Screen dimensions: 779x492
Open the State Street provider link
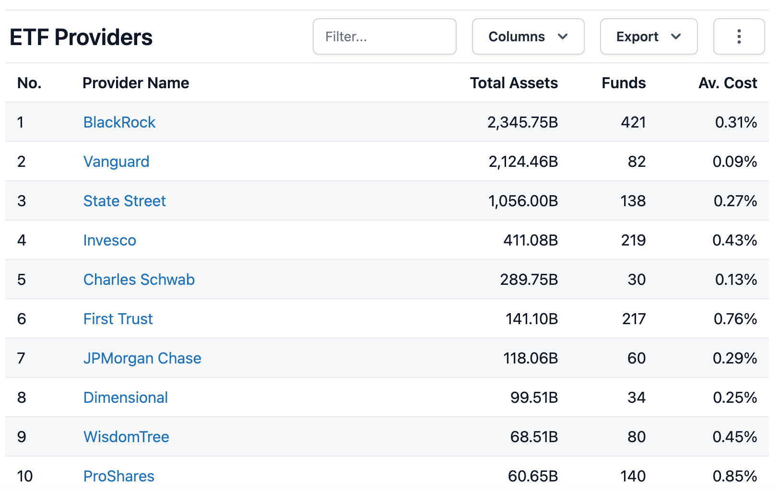coord(124,201)
